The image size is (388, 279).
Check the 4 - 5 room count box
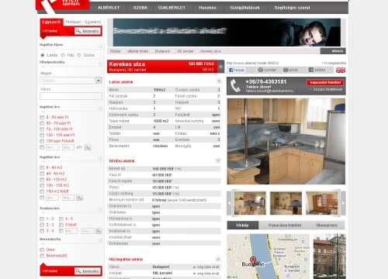coord(61,219)
